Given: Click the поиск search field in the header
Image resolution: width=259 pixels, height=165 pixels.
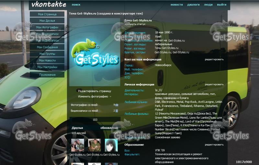Looking at the screenshot, I should pos(76,5).
